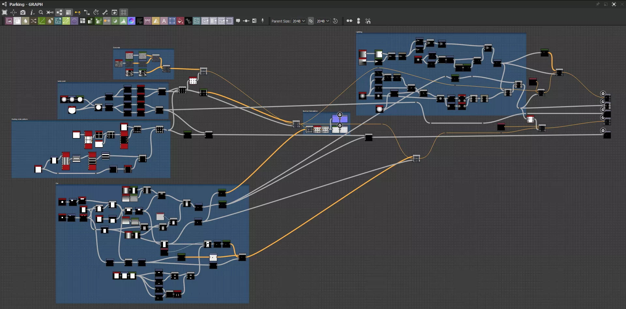Screen dimensions: 626x309
Task: Reset the parent size with the reset button
Action: tap(335, 21)
